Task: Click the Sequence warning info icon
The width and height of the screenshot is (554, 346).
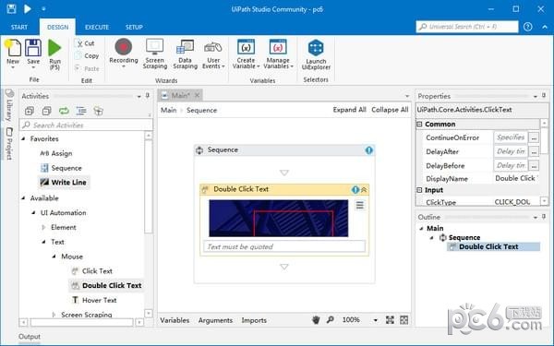Action: 368,150
